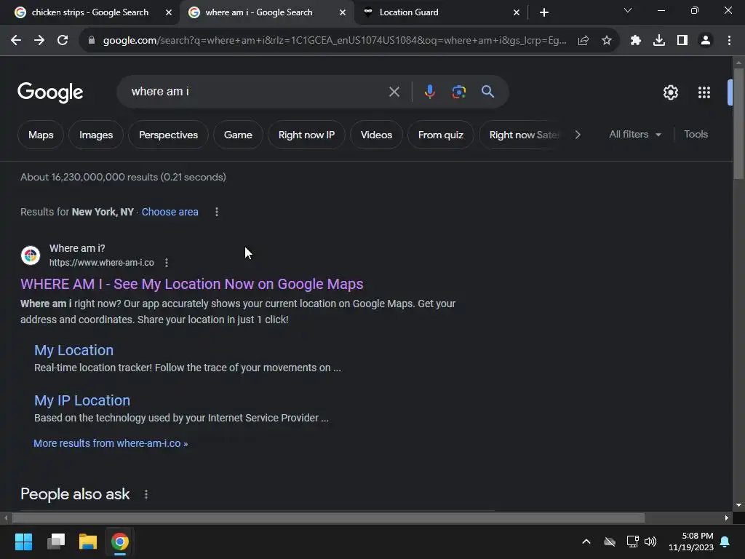This screenshot has width=745, height=559.
Task: Reload the current page
Action: (x=63, y=41)
